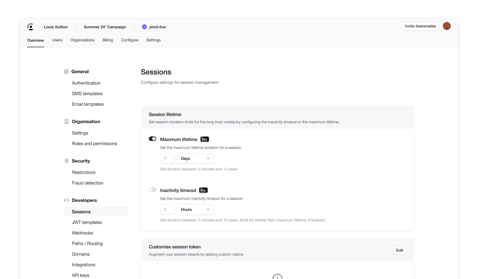Click the Clerk logo icon
478x279 pixels.
pos(31,27)
